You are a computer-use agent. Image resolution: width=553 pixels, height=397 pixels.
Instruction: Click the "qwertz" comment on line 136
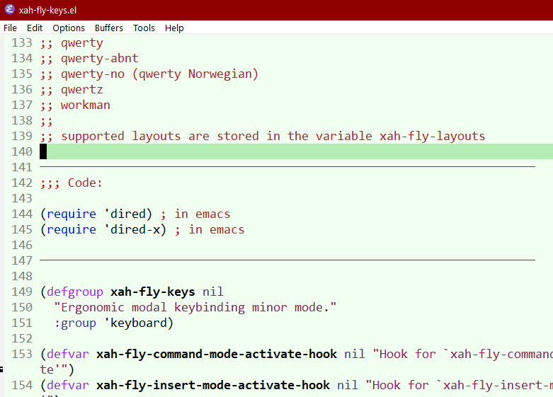[x=82, y=90]
